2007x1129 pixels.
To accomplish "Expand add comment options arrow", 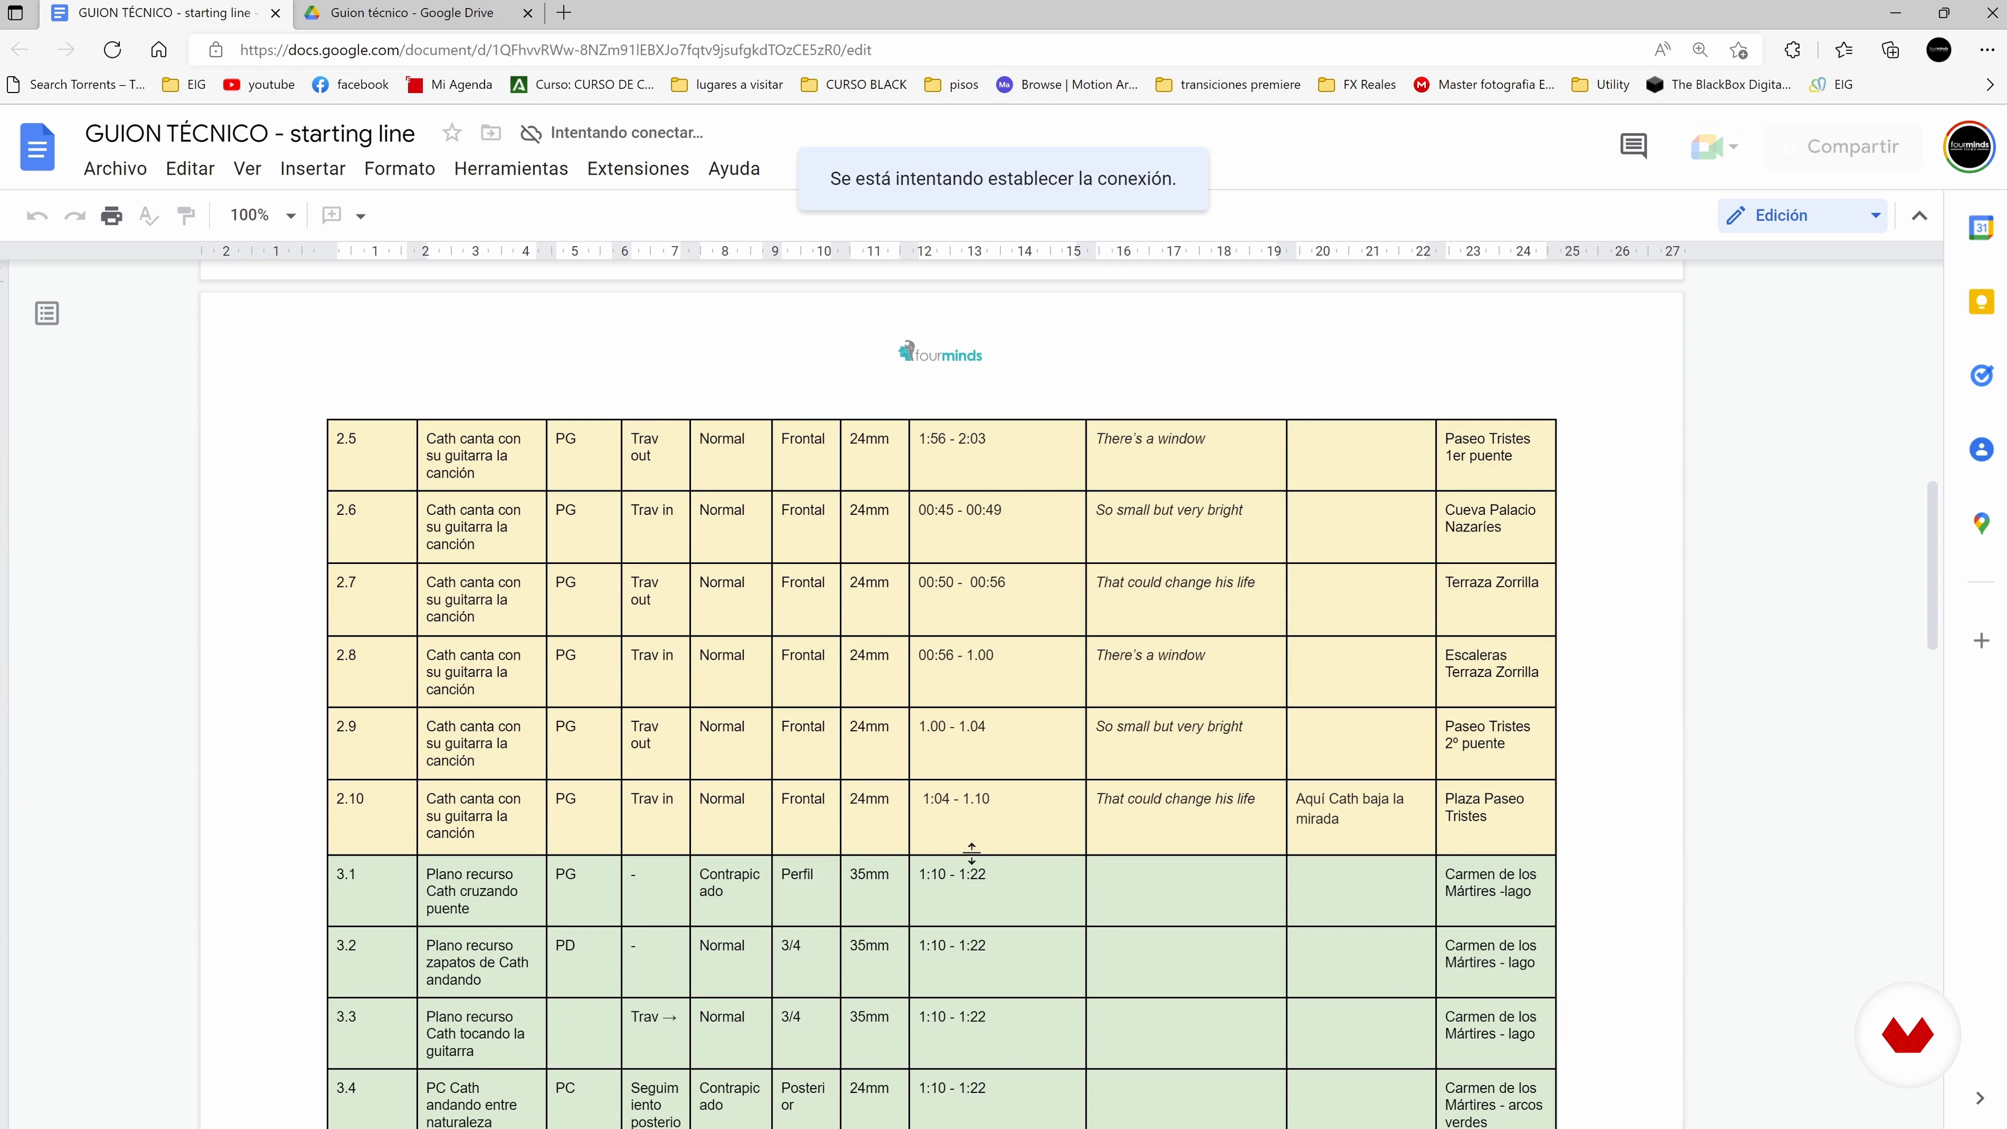I will coord(361,216).
